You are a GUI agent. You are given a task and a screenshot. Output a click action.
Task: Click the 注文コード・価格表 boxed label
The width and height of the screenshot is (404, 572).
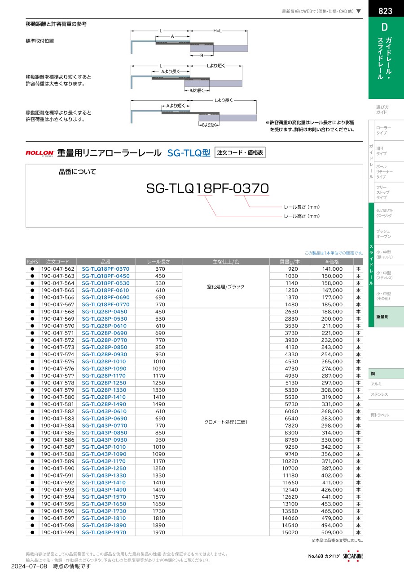pos(240,153)
